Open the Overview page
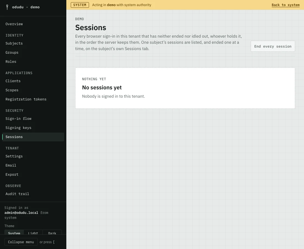Screen dimensions: 304x249 tap(33, 24)
